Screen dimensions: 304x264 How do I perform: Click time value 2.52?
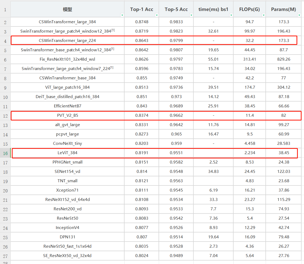pyautogui.click(x=213, y=162)
